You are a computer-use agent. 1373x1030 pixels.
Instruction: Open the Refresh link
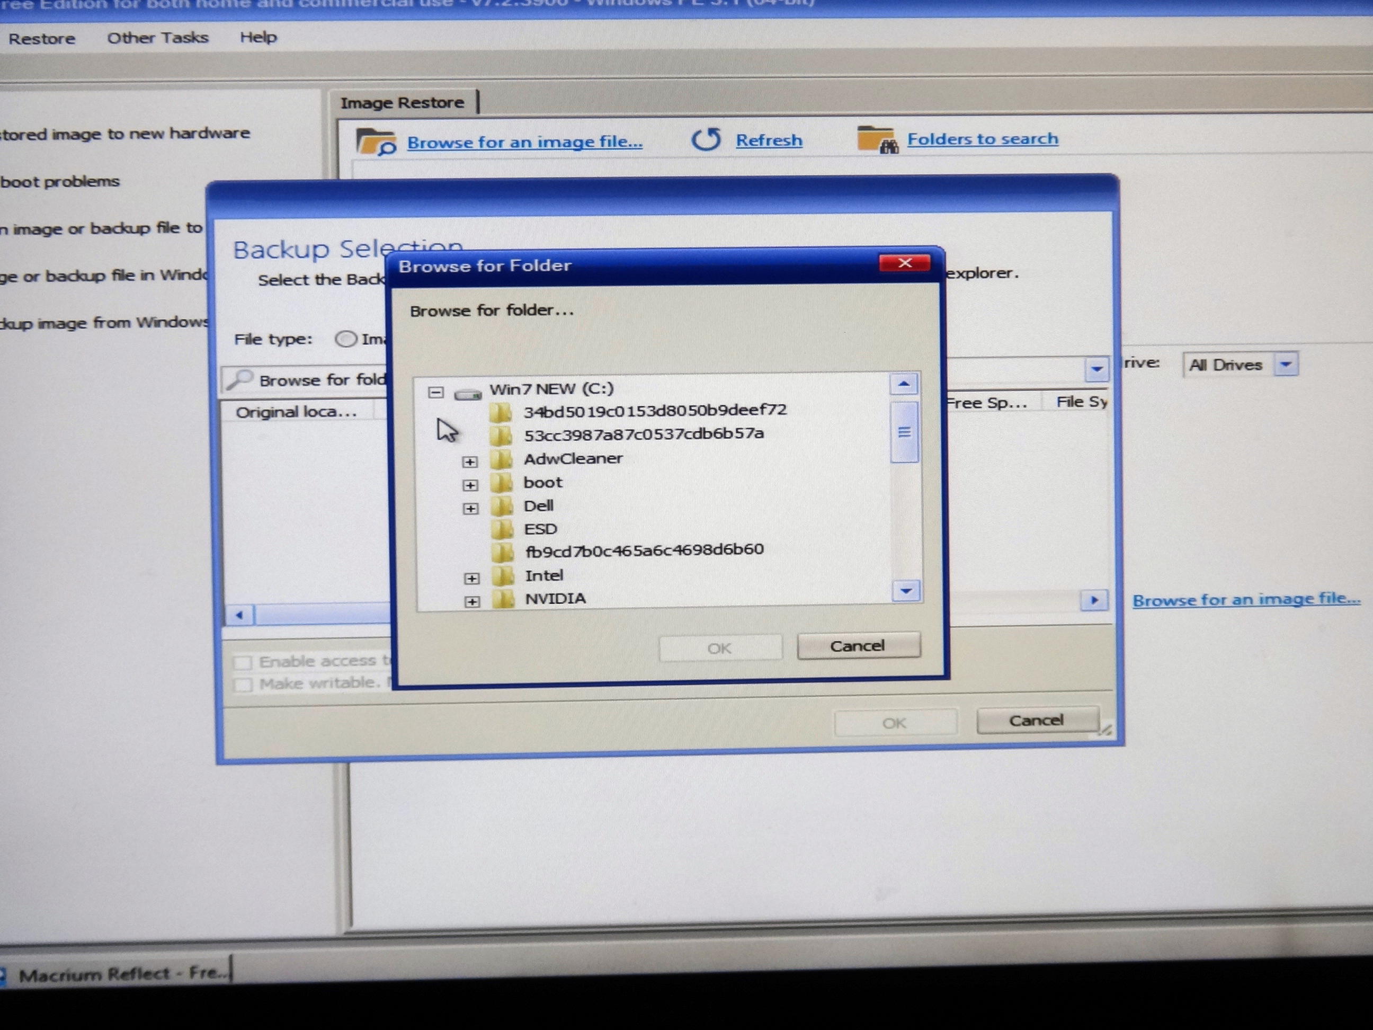click(x=769, y=140)
